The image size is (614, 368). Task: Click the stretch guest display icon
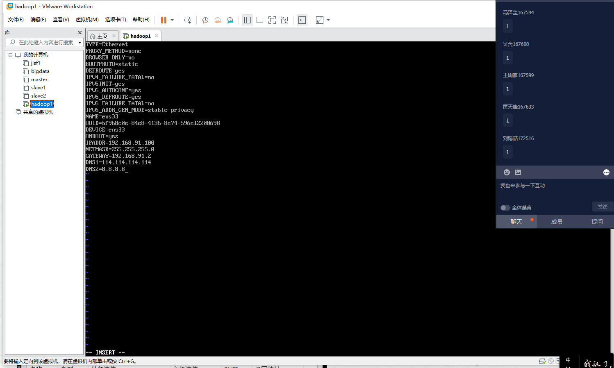tap(320, 20)
